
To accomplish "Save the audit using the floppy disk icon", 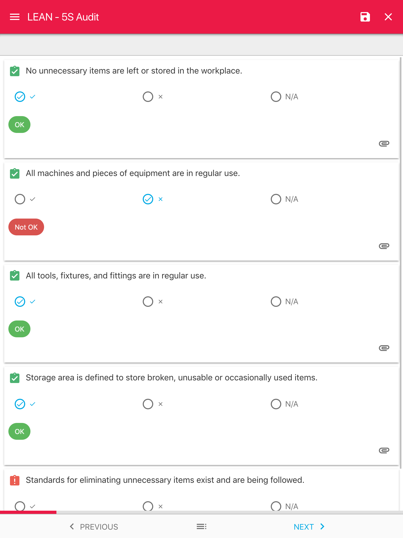I will [365, 17].
